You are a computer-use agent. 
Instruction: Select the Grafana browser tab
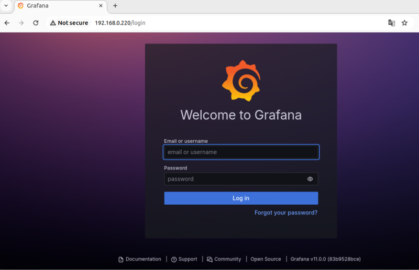(52, 6)
